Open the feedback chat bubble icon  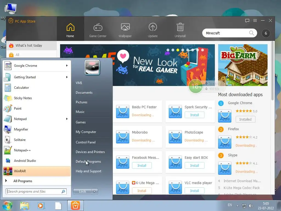(247, 21)
